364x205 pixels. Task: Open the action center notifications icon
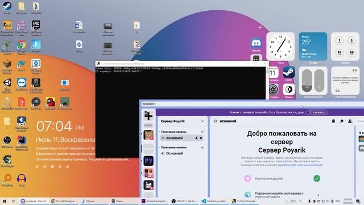(x=358, y=201)
